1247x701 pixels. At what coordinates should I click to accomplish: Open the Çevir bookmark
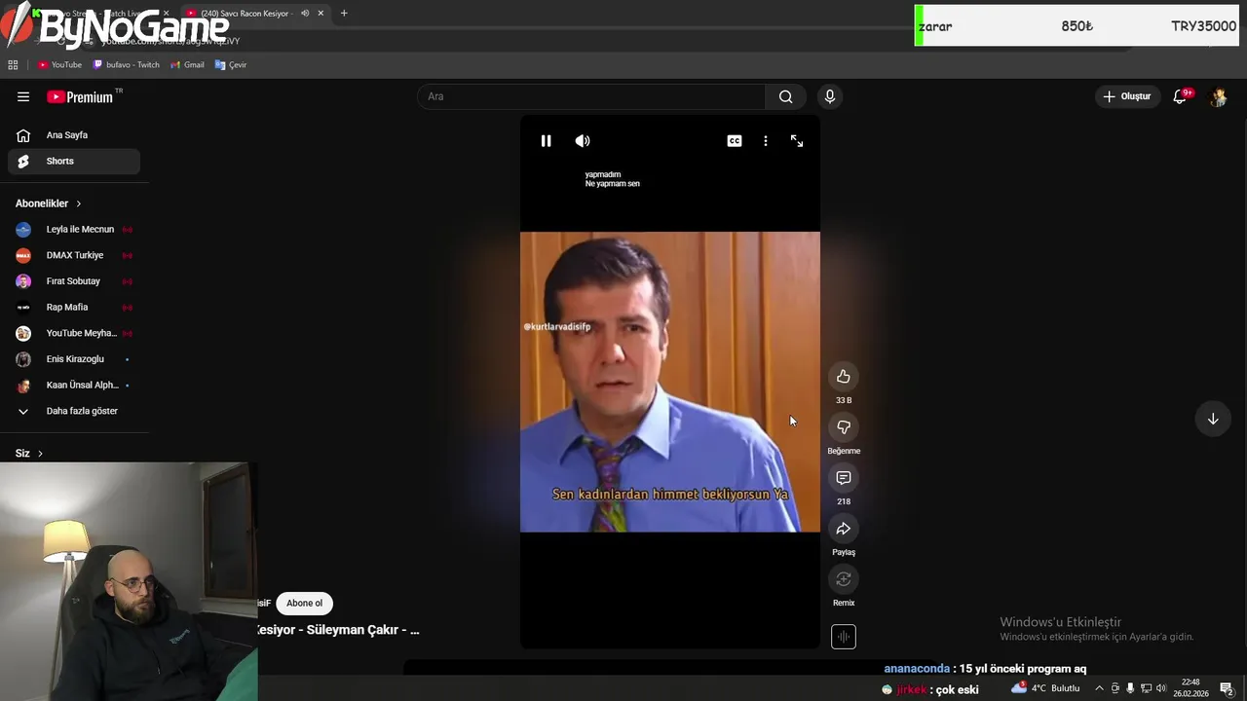click(x=231, y=65)
